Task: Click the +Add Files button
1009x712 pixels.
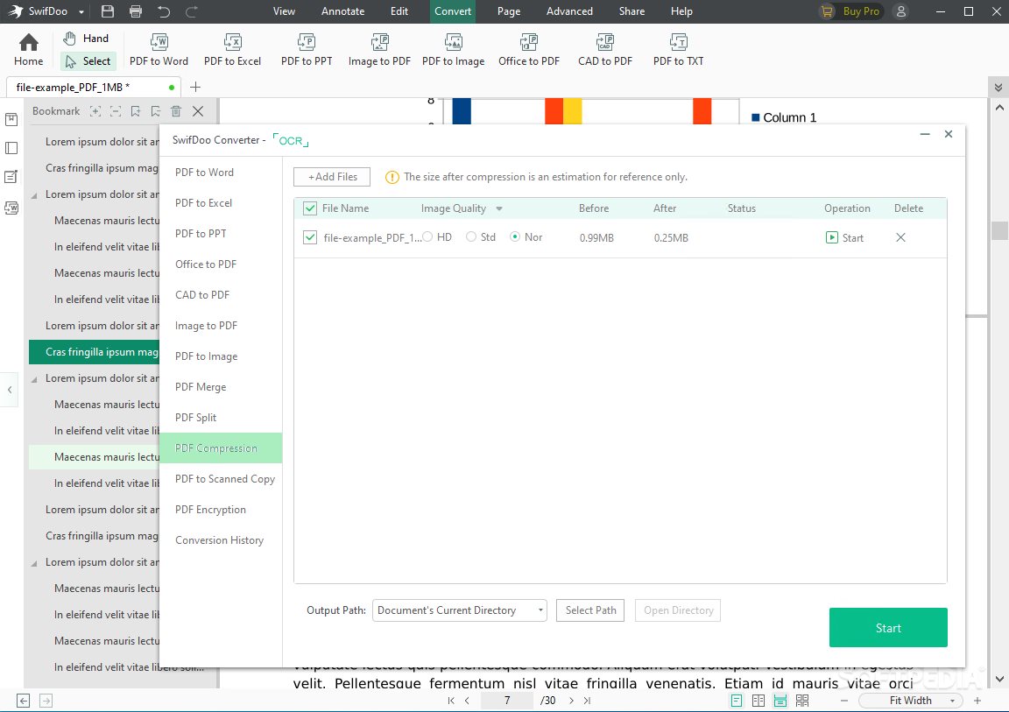Action: pos(332,177)
